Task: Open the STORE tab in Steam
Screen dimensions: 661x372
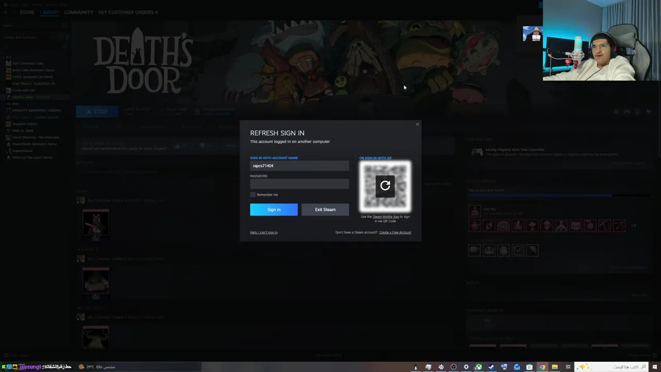Action: click(27, 12)
